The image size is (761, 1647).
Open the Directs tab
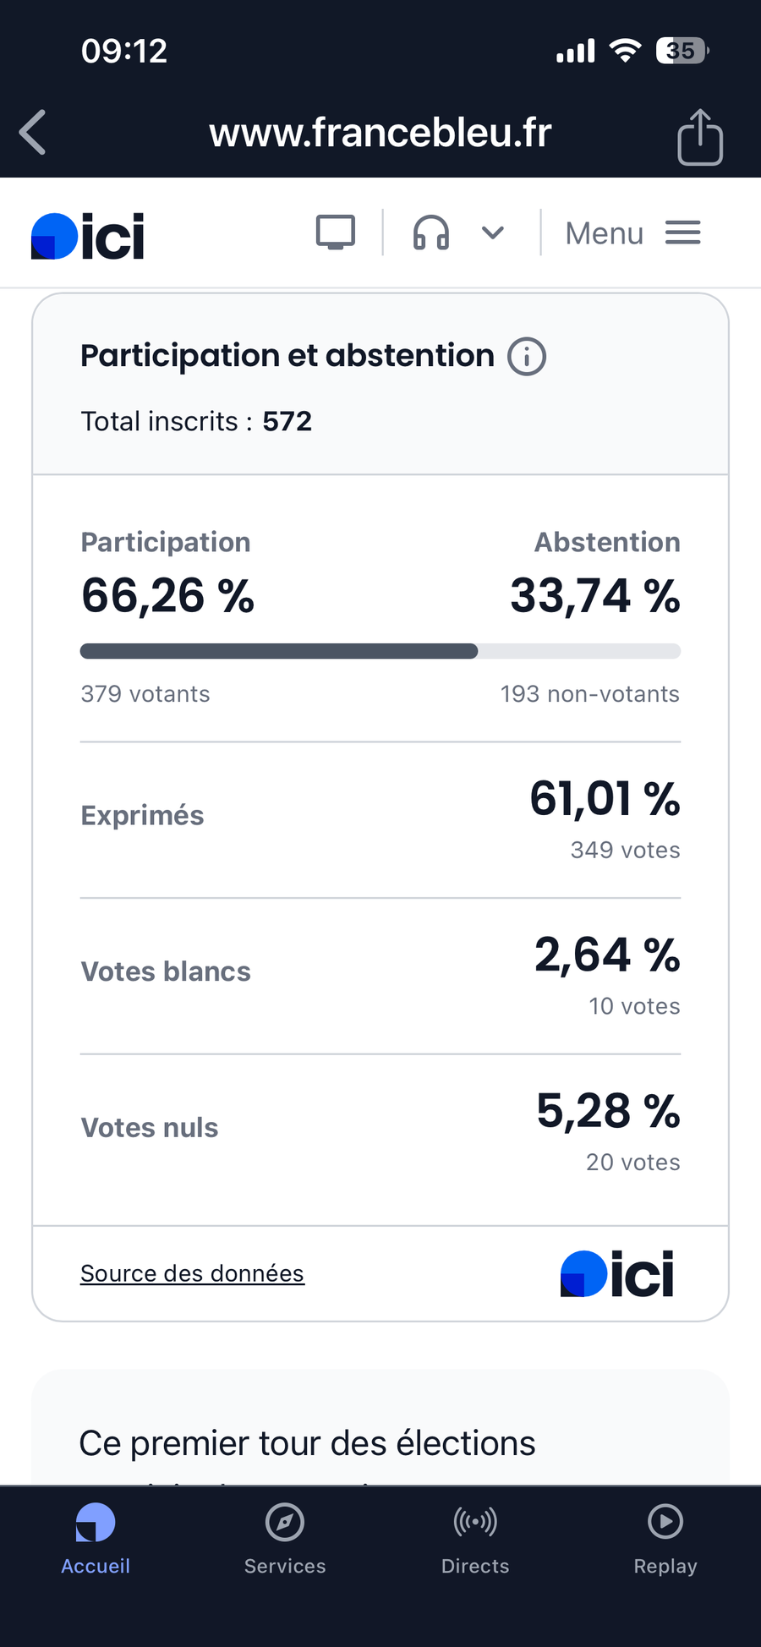click(475, 1539)
